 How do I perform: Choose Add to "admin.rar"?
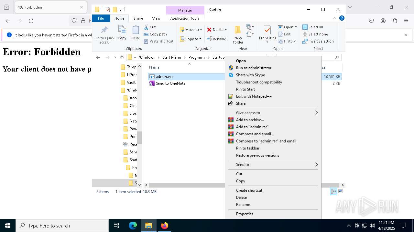click(x=273, y=127)
